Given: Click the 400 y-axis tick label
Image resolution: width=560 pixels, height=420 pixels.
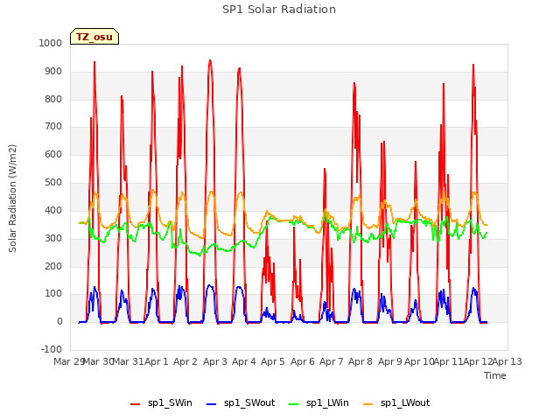Looking at the screenshot, I should pyautogui.click(x=53, y=210).
